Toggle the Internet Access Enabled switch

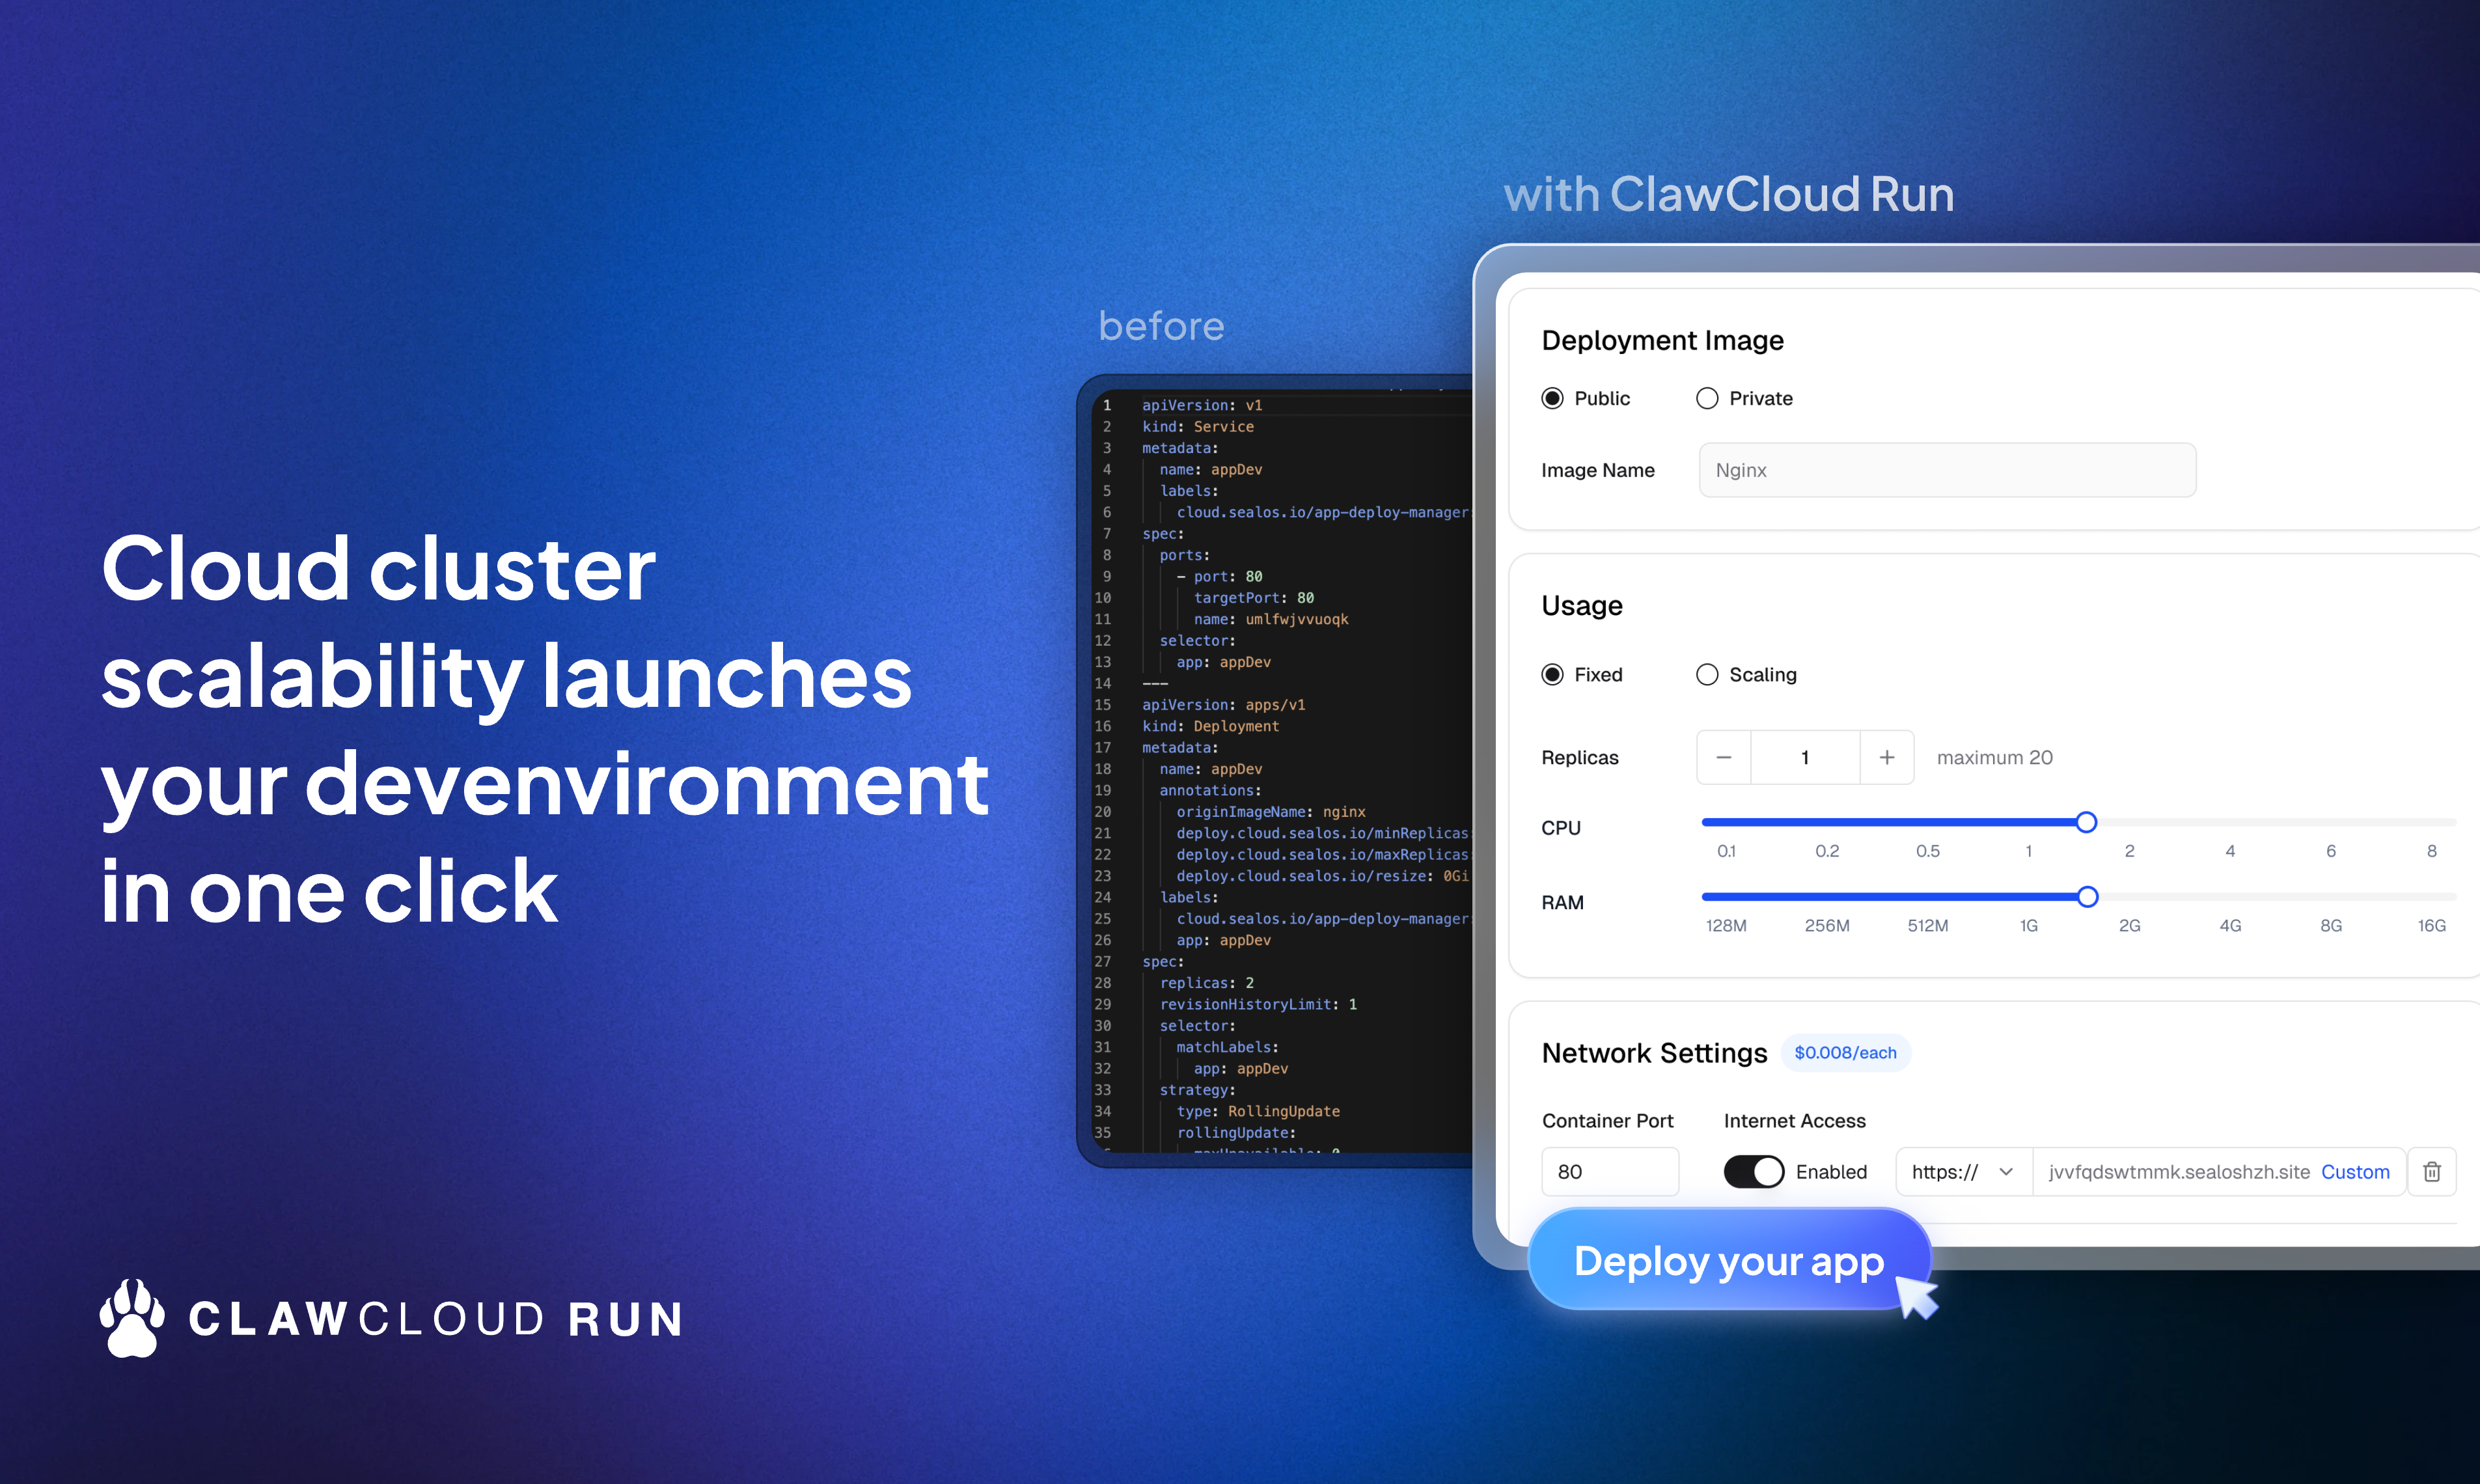point(1754,1172)
